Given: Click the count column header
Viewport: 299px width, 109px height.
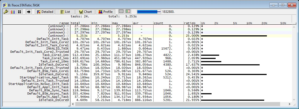Looking at the screenshot, I should (168, 23).
